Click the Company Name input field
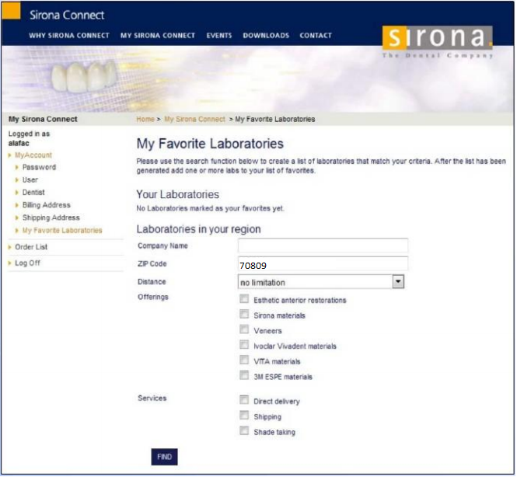 click(x=323, y=245)
